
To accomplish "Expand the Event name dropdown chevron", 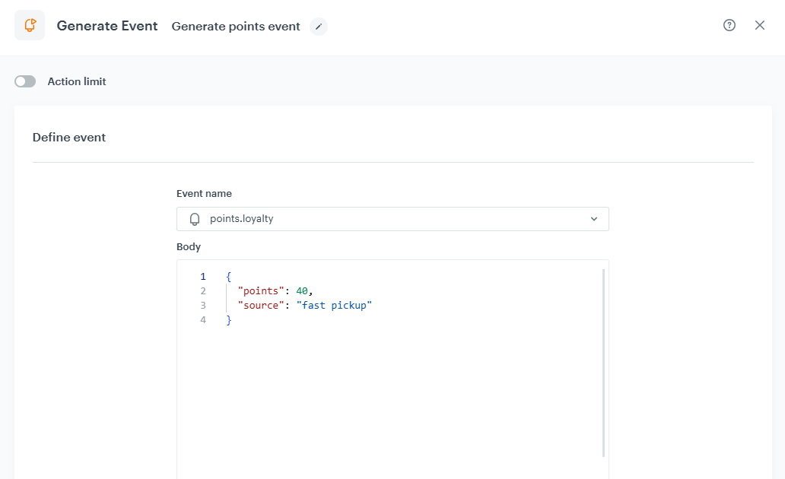I will (x=594, y=218).
